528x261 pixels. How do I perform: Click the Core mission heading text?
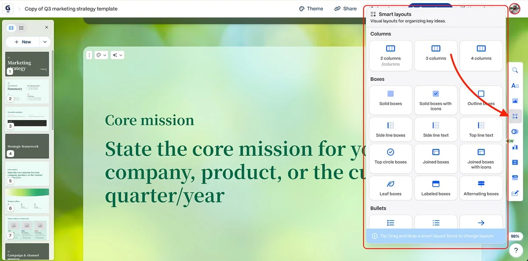point(149,120)
